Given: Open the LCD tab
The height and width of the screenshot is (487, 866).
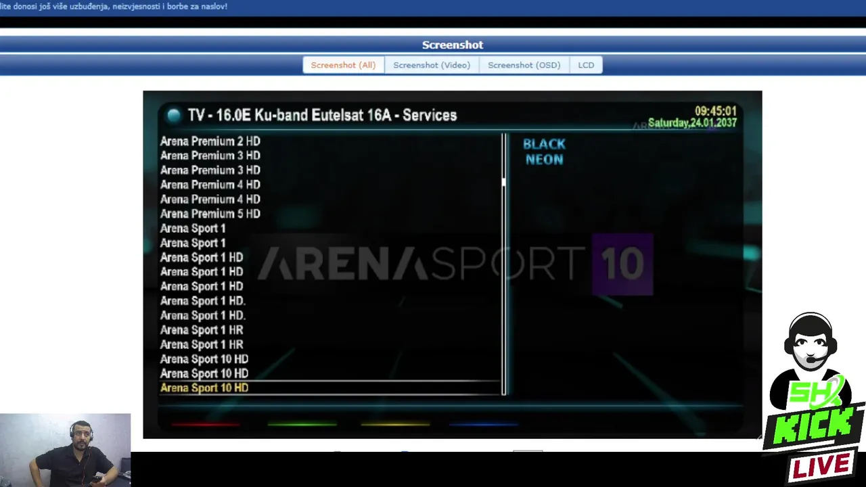Looking at the screenshot, I should [586, 65].
